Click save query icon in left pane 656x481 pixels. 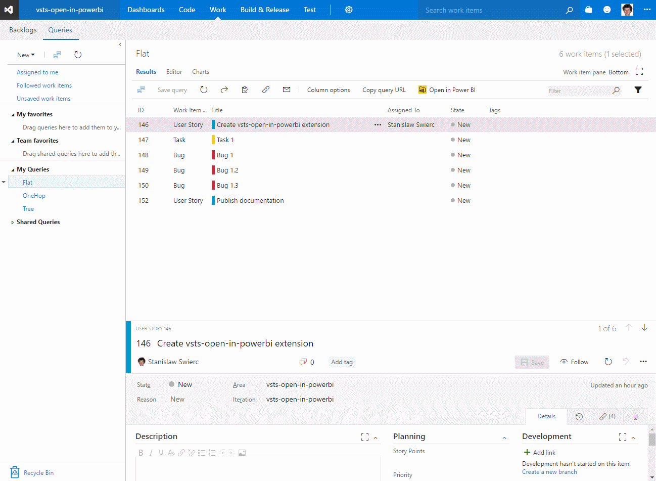pyautogui.click(x=57, y=55)
